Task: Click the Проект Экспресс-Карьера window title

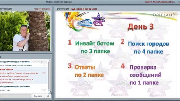Action: 59,2
